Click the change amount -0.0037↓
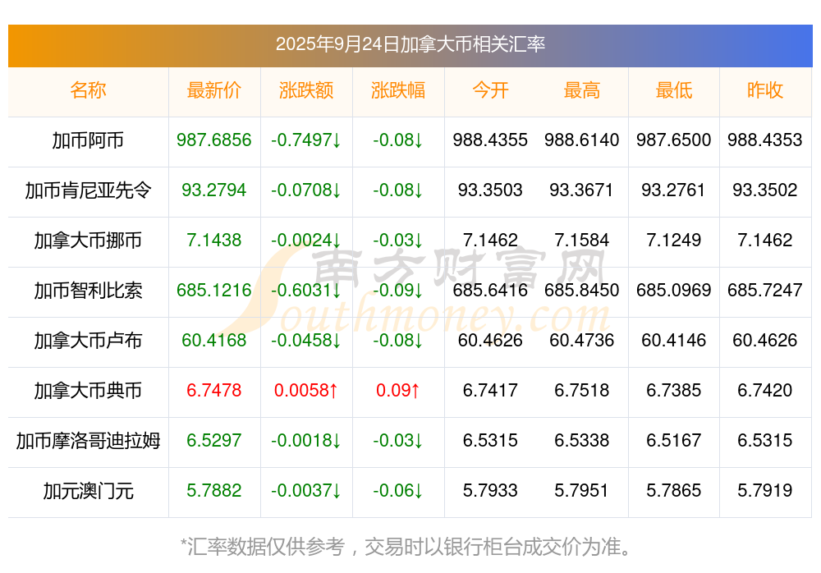The image size is (821, 573). [x=306, y=490]
